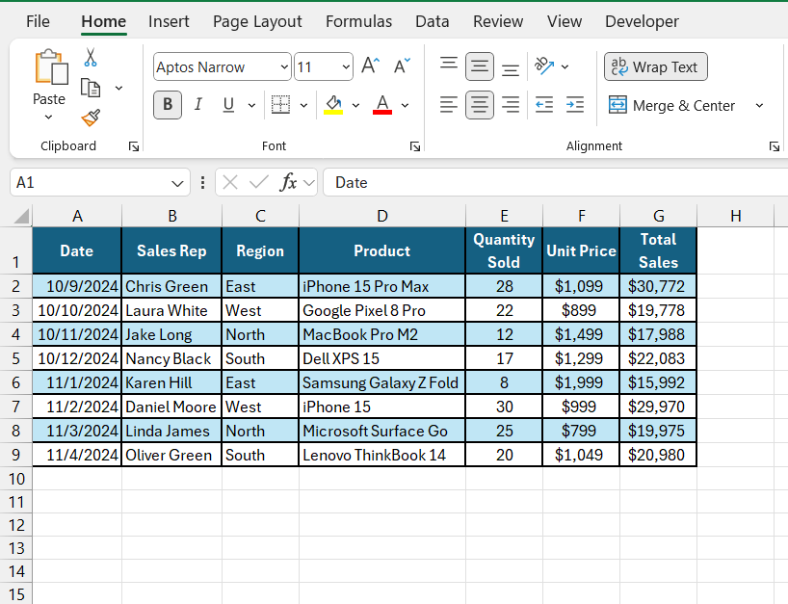Select column G header
The height and width of the screenshot is (604, 788).
click(x=658, y=216)
